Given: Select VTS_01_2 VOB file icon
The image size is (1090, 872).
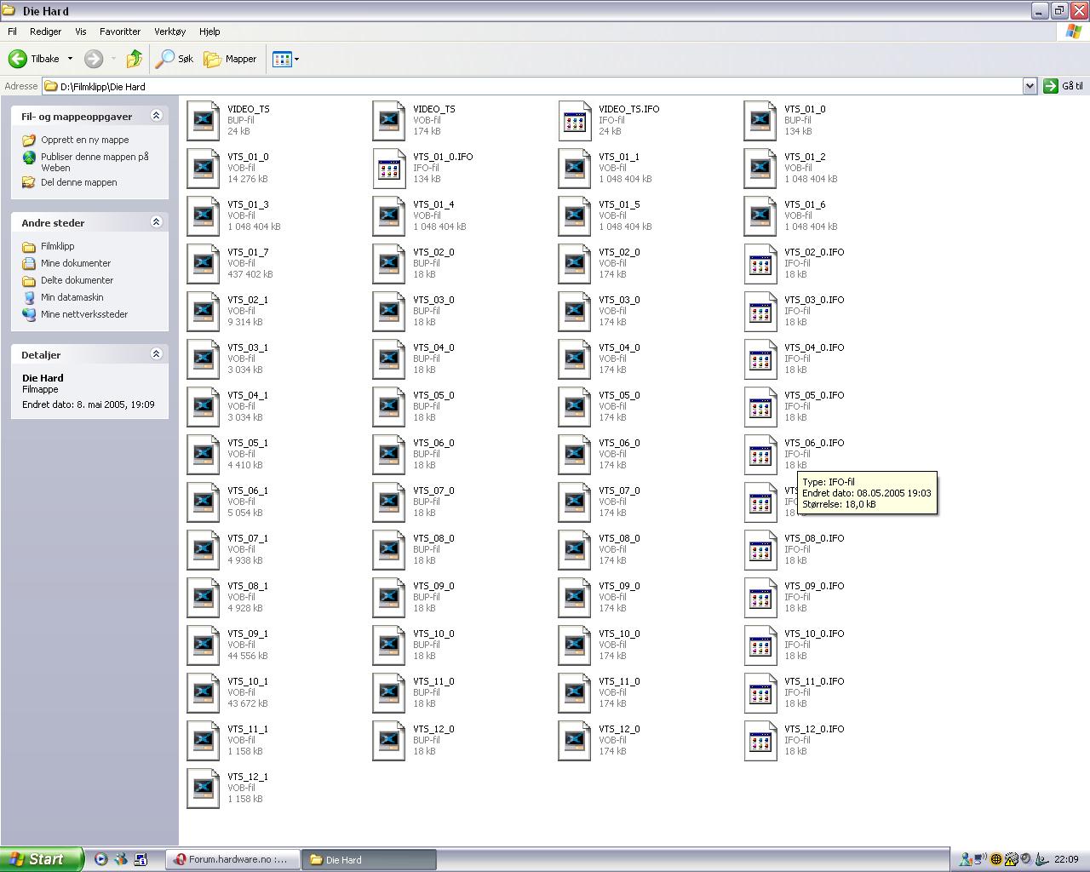Looking at the screenshot, I should tap(760, 168).
